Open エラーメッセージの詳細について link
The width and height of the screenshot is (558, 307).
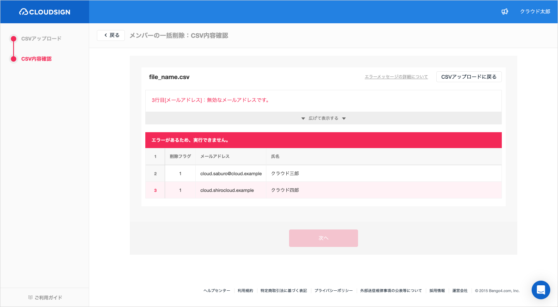[x=396, y=77]
